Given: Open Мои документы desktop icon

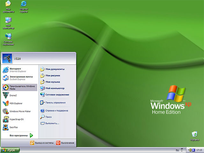Looking at the screenshot, I should pyautogui.click(x=8, y=4).
